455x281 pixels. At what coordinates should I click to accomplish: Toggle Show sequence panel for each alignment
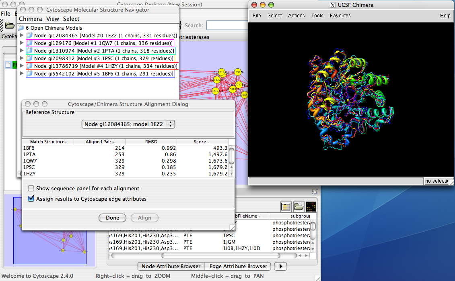[31, 188]
